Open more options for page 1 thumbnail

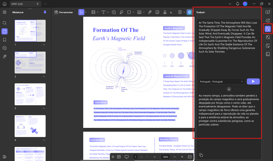pos(44,45)
